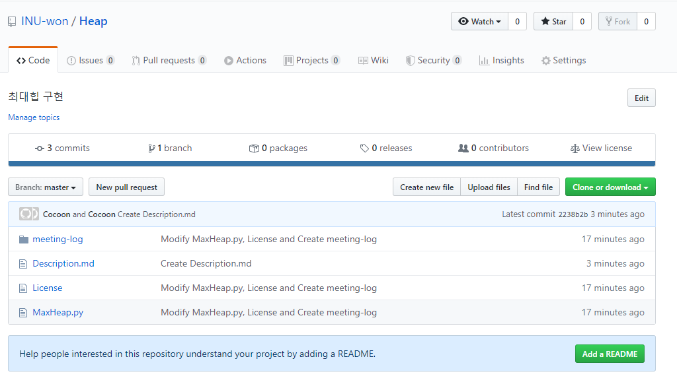
Task: Open the Projects tab
Action: 312,60
